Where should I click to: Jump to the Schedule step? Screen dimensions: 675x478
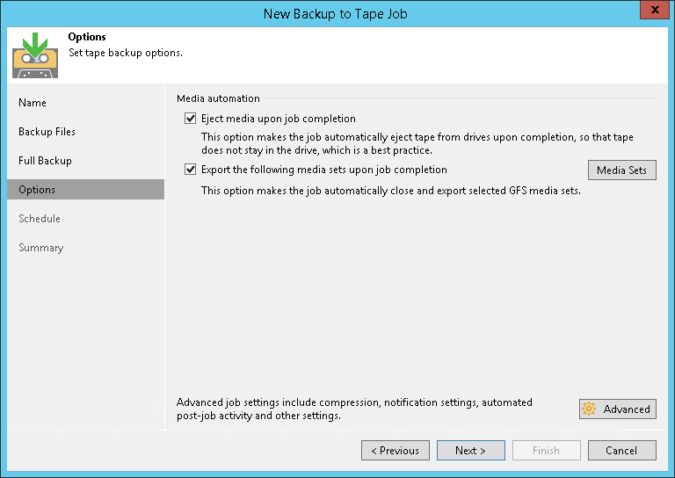(x=40, y=219)
